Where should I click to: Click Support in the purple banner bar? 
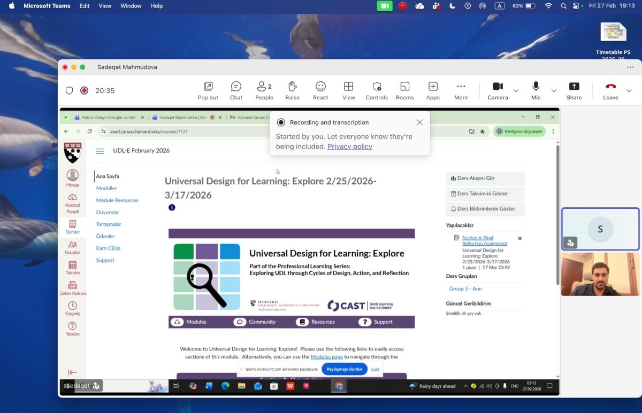(x=376, y=322)
